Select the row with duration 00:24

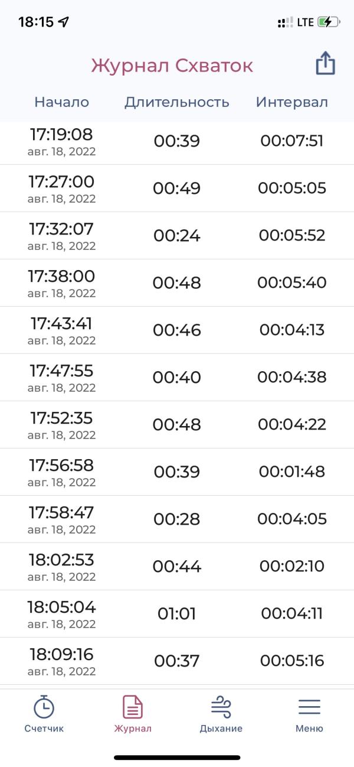coord(177,236)
